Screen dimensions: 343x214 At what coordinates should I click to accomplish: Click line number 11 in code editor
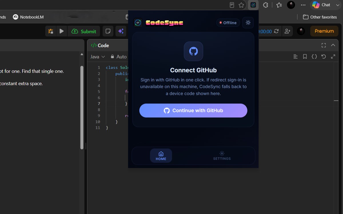click(x=98, y=128)
